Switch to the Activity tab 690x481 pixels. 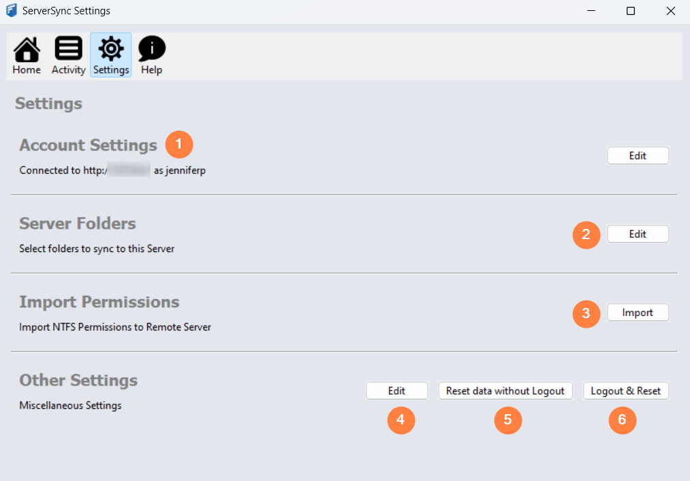(68, 55)
